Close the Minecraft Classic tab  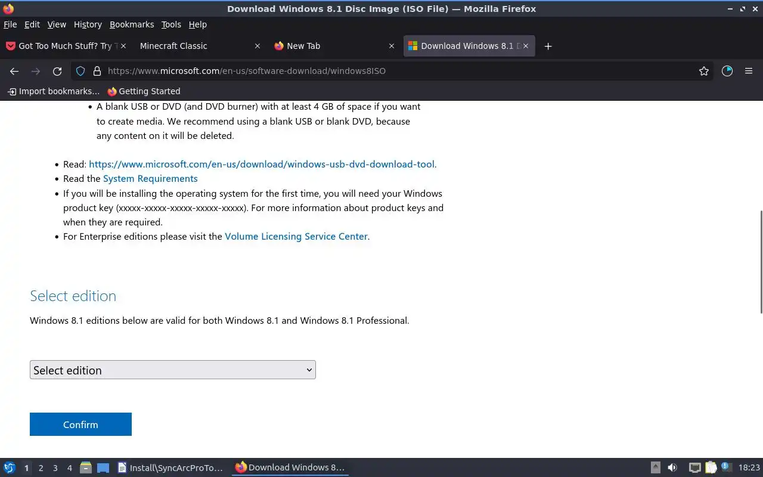click(258, 46)
